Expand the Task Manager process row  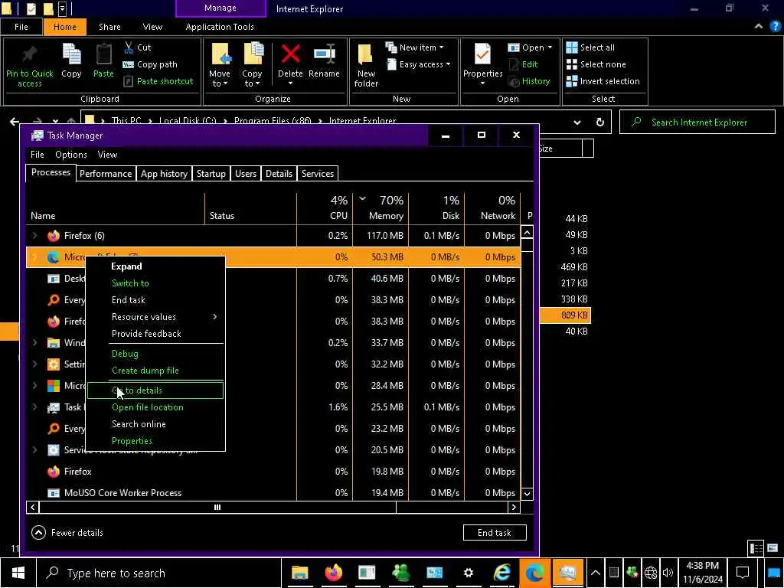point(34,407)
